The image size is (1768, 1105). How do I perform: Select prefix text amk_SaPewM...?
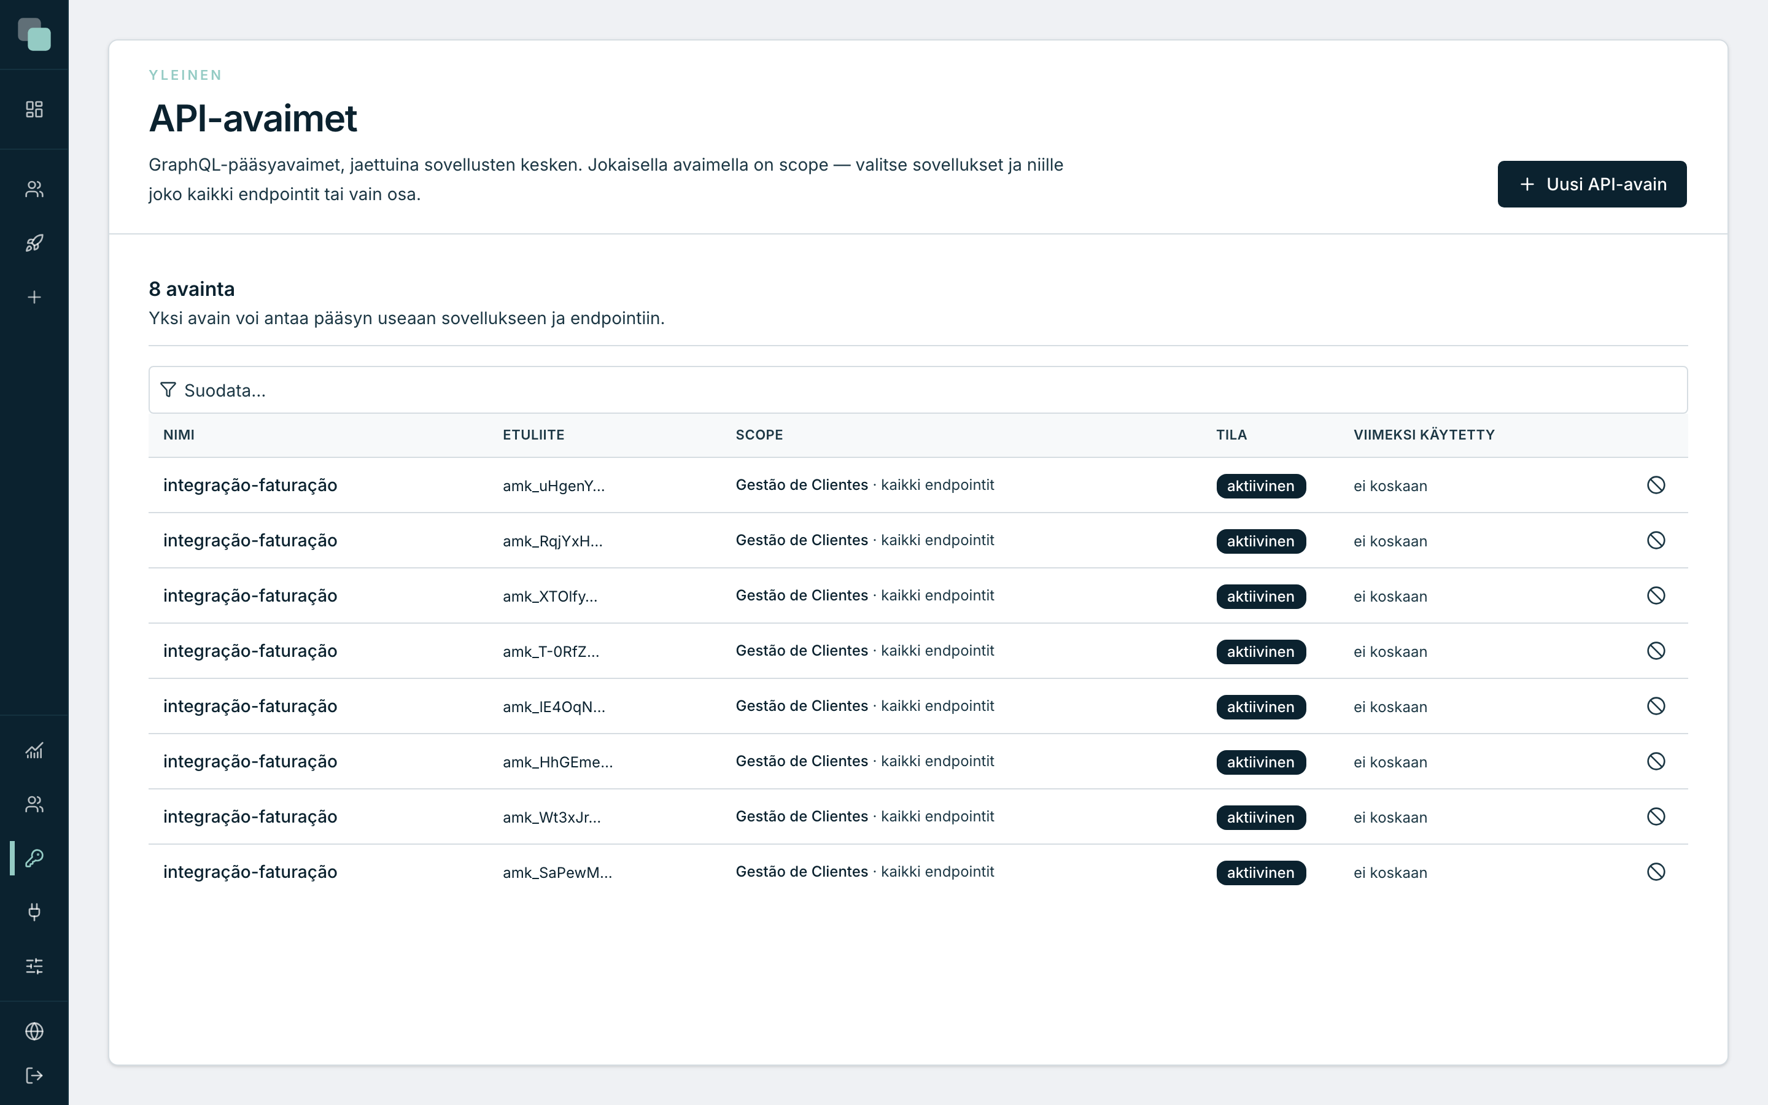[x=557, y=872]
